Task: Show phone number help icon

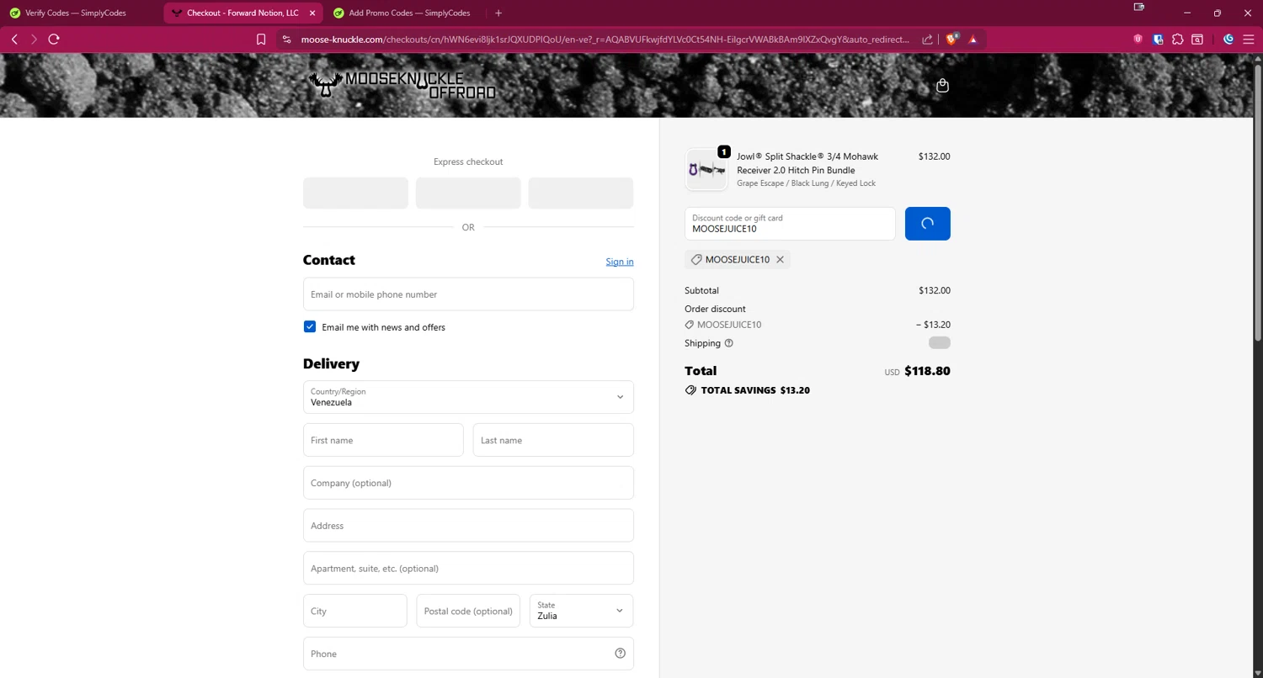Action: pos(621,654)
